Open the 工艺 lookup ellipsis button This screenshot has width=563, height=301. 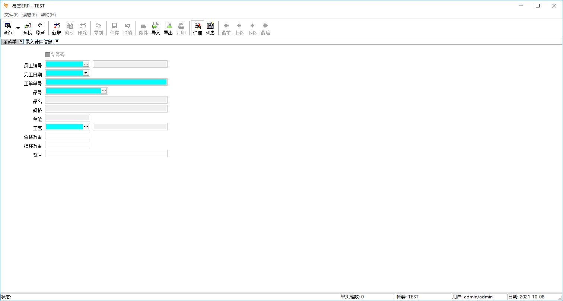[x=86, y=127]
